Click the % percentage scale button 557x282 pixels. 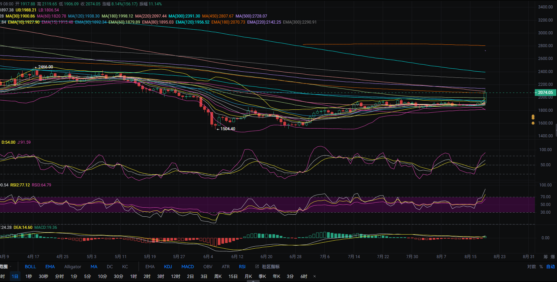(x=541, y=267)
